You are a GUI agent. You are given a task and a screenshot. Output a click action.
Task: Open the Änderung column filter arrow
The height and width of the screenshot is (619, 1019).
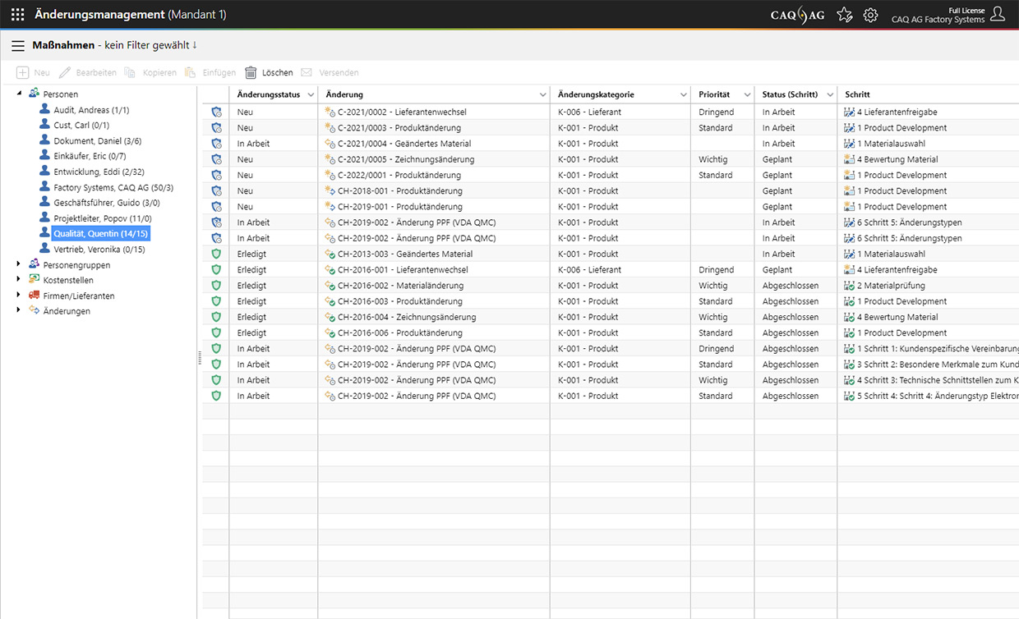click(542, 95)
